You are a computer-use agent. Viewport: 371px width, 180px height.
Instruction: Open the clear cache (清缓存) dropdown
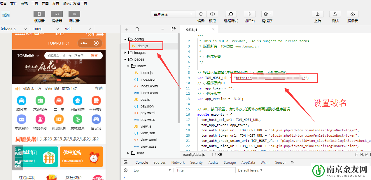(x=267, y=14)
